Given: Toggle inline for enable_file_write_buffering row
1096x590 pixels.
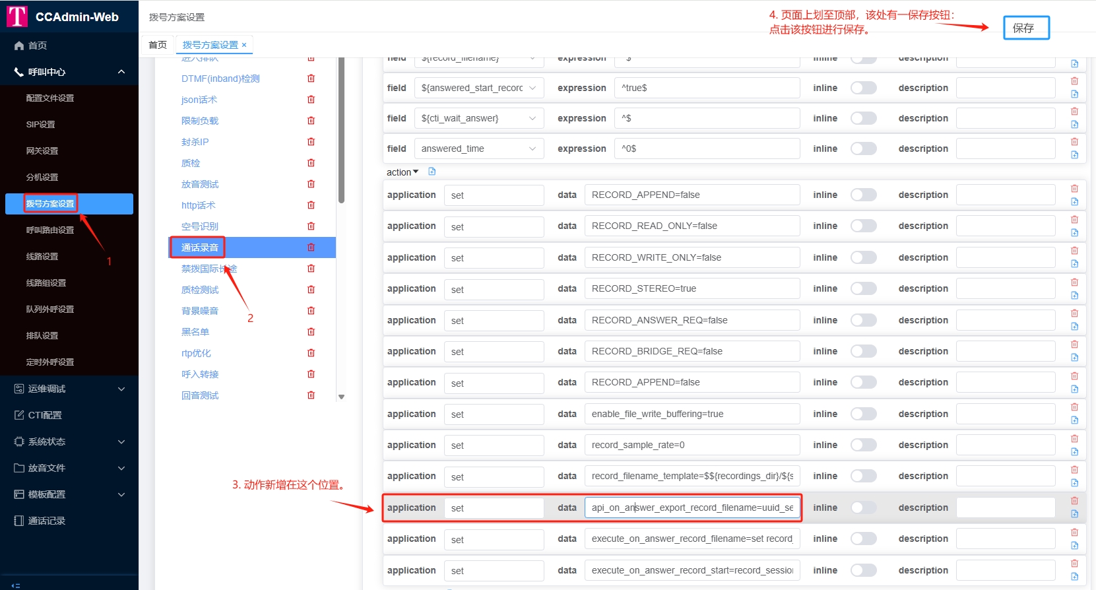Looking at the screenshot, I should click(863, 414).
